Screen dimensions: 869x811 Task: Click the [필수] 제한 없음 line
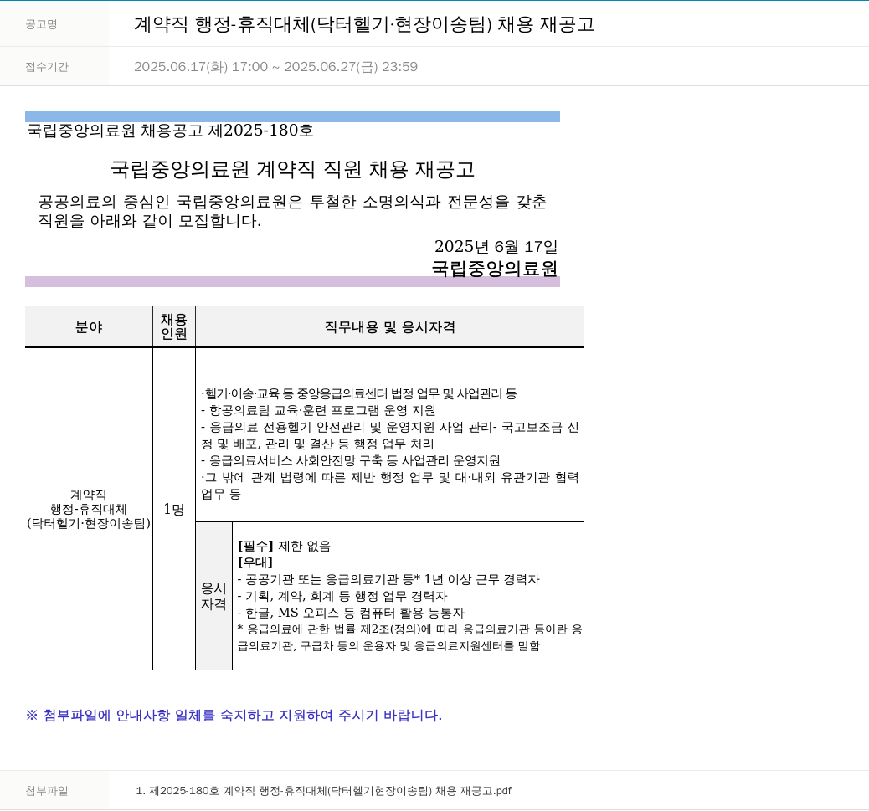(x=284, y=547)
